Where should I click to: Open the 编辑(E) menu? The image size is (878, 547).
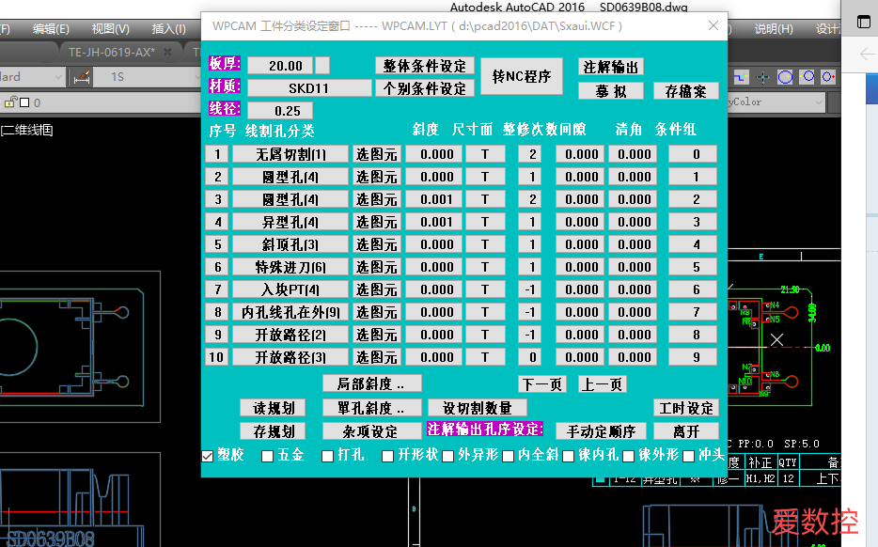[x=51, y=28]
